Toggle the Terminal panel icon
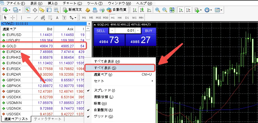The height and width of the screenshot is (123, 258). pyautogui.click(x=49, y=10)
